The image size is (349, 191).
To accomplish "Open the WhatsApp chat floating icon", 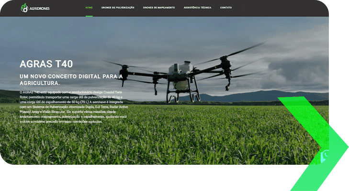I will (325, 156).
